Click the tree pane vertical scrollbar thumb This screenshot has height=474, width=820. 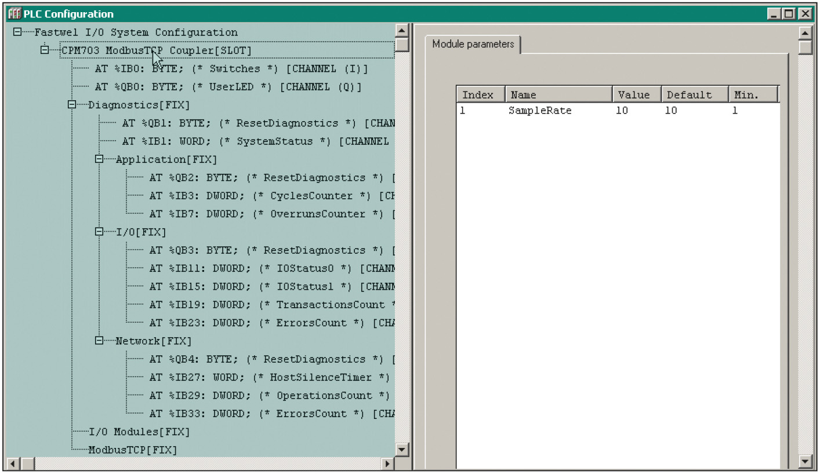click(x=402, y=45)
